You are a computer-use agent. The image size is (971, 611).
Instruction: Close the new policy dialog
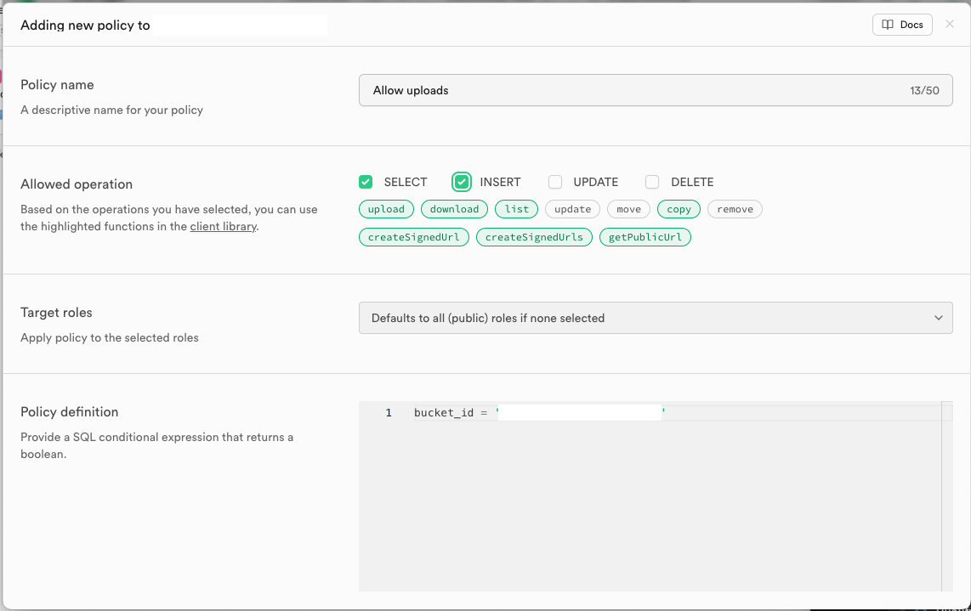pyautogui.click(x=950, y=25)
